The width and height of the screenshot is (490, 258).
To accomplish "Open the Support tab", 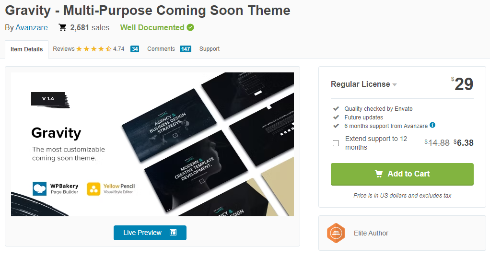I will 210,49.
